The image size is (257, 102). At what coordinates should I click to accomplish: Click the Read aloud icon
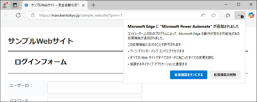tap(203, 16)
